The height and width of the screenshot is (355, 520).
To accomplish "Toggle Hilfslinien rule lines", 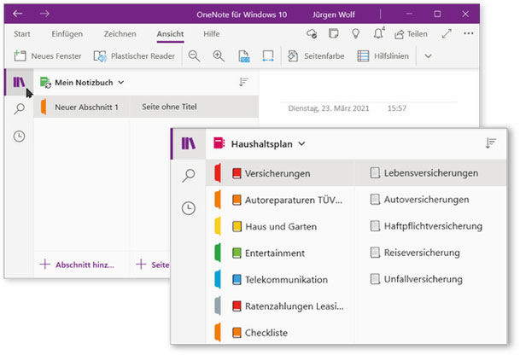I will click(x=383, y=56).
